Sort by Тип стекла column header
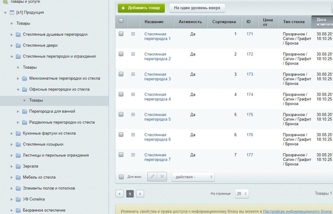Viewport: 333px width, 214px height. tap(295, 22)
